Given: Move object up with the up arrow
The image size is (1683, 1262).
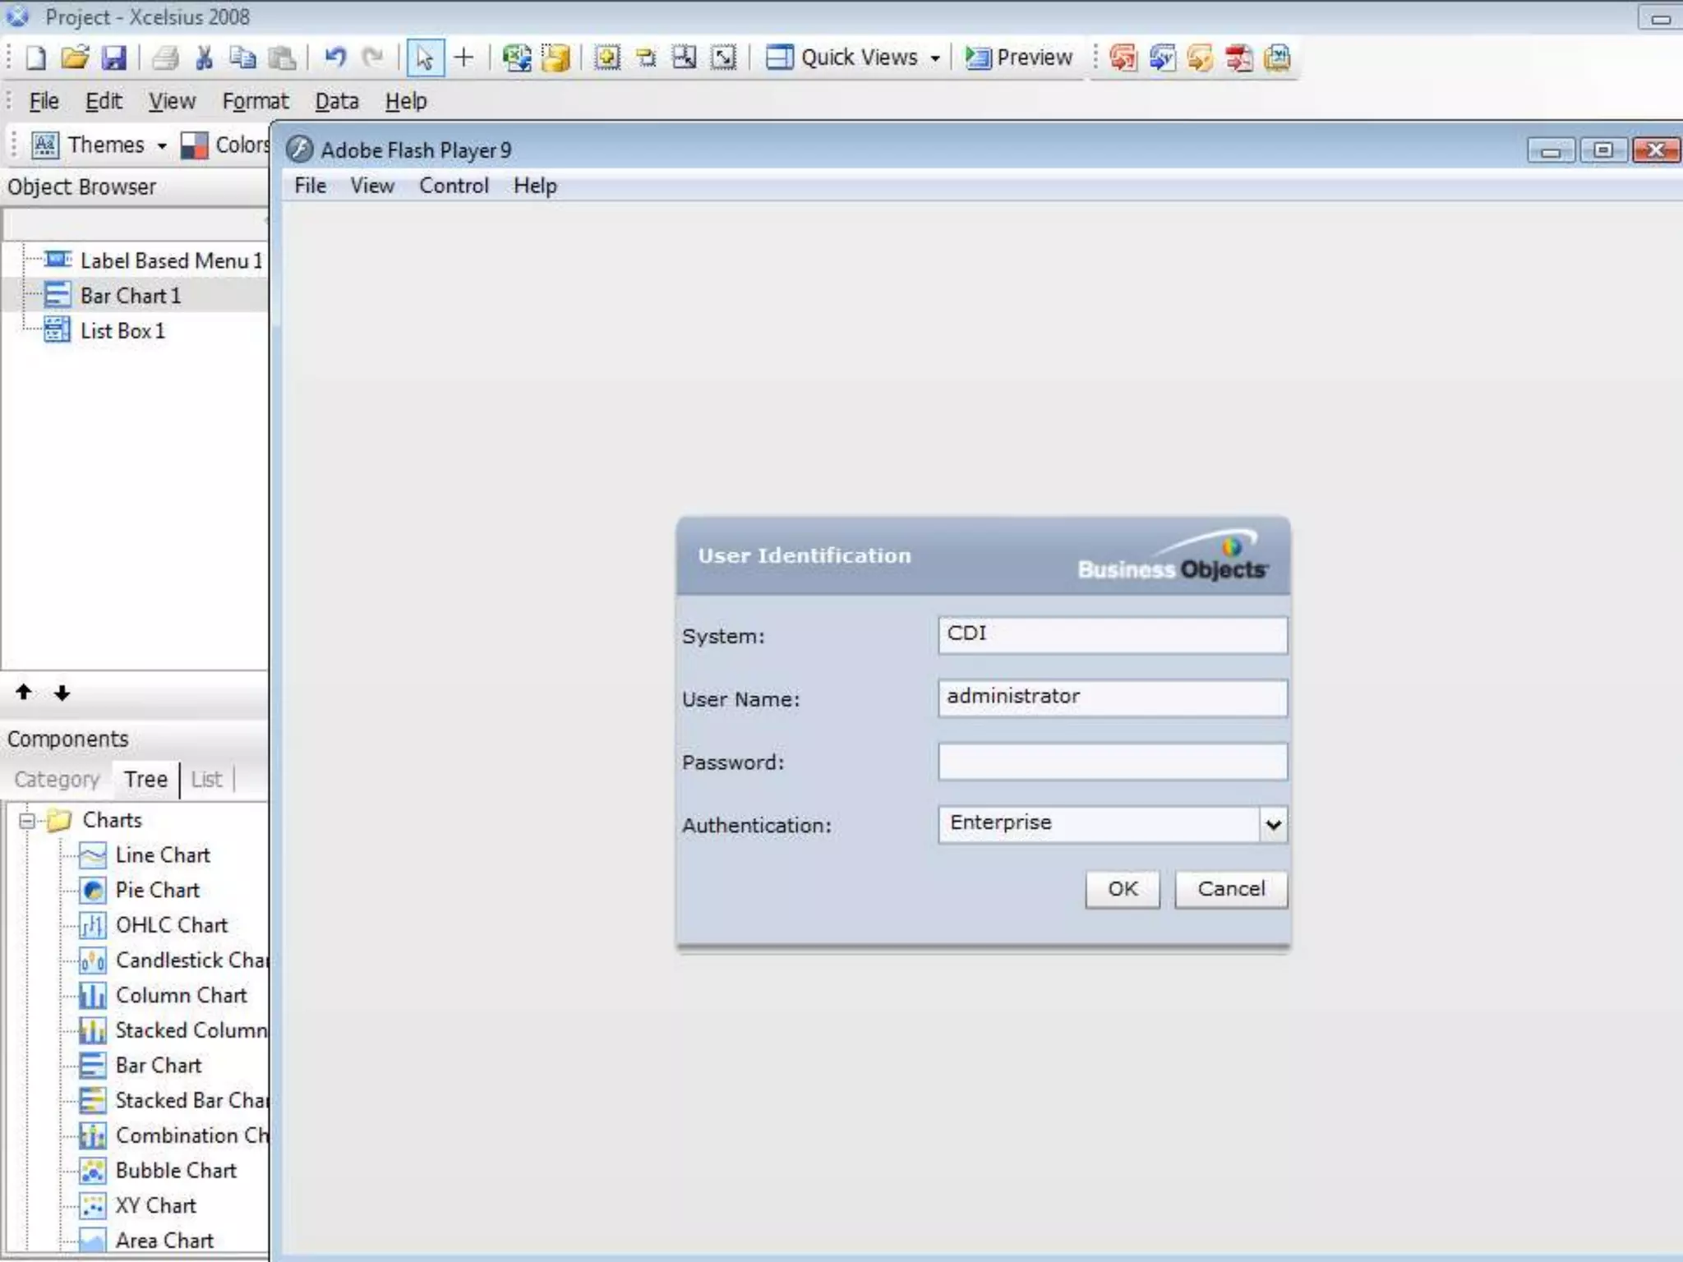Looking at the screenshot, I should 24,693.
